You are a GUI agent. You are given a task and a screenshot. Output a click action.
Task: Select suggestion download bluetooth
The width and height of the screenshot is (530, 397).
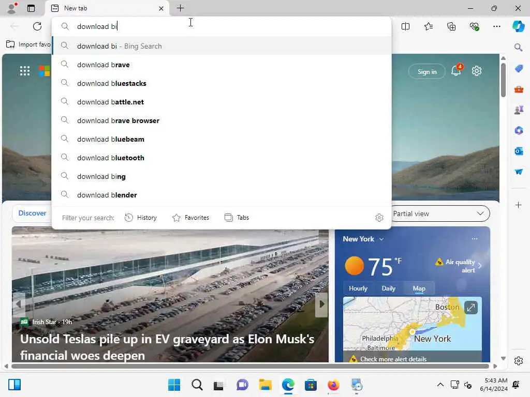pos(222,157)
